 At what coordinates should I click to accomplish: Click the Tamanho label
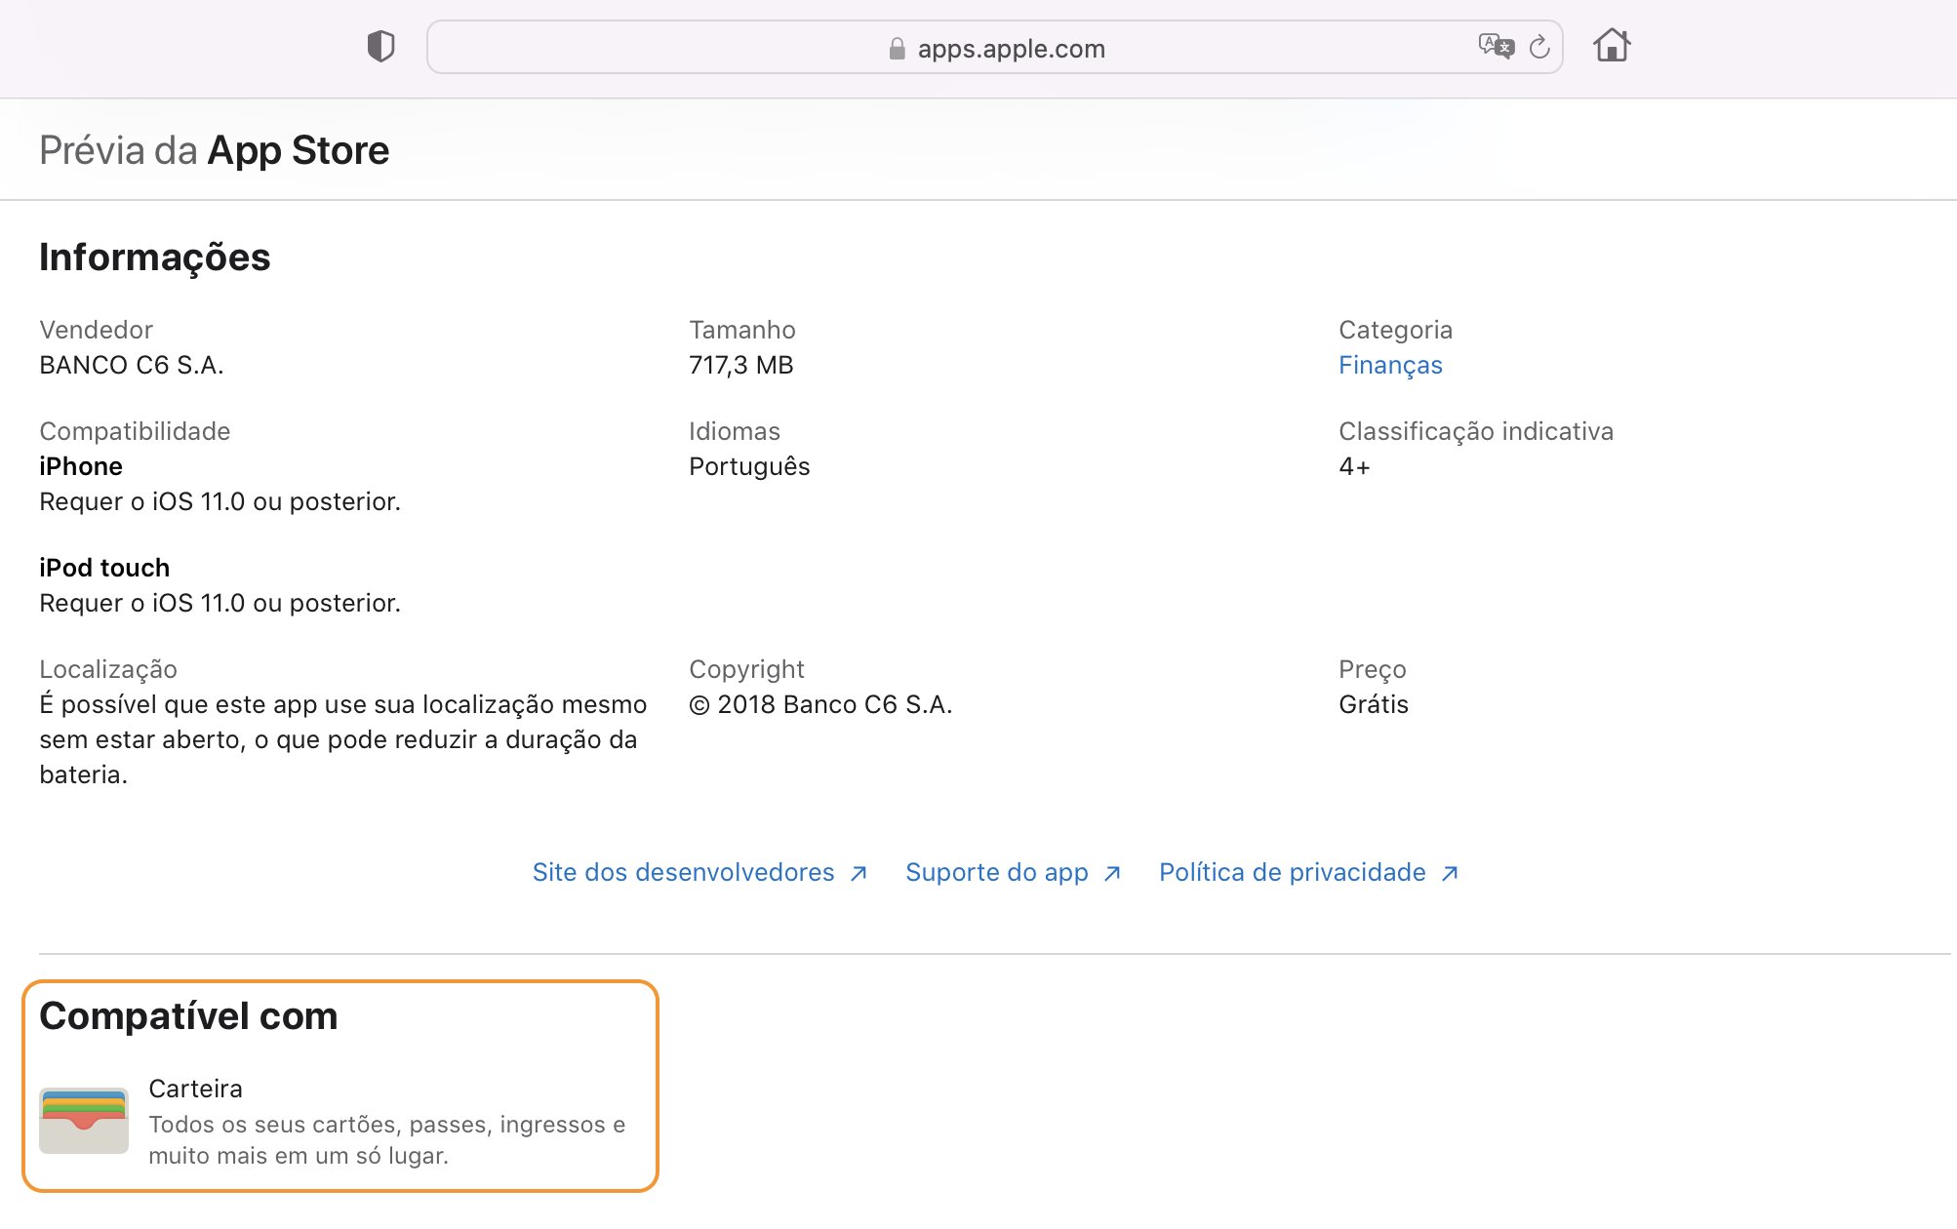tap(742, 330)
